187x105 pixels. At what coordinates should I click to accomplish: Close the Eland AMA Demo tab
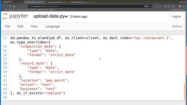coord(89,2)
